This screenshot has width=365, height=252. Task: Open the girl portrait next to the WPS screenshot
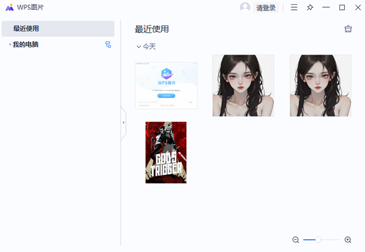(243, 86)
